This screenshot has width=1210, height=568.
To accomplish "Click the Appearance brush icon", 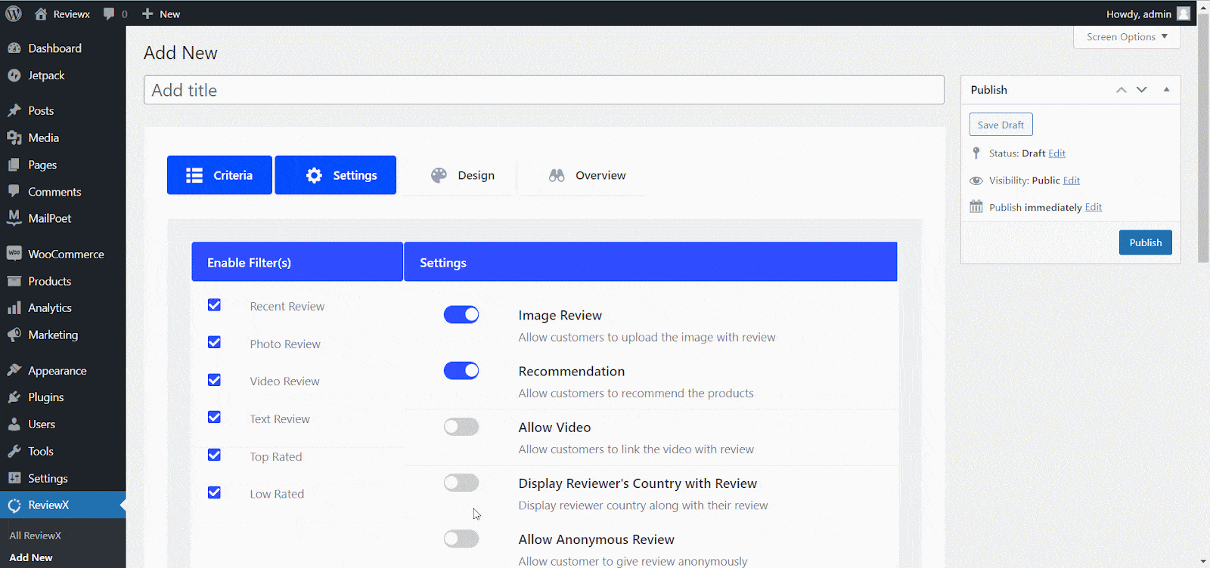I will click(x=14, y=370).
